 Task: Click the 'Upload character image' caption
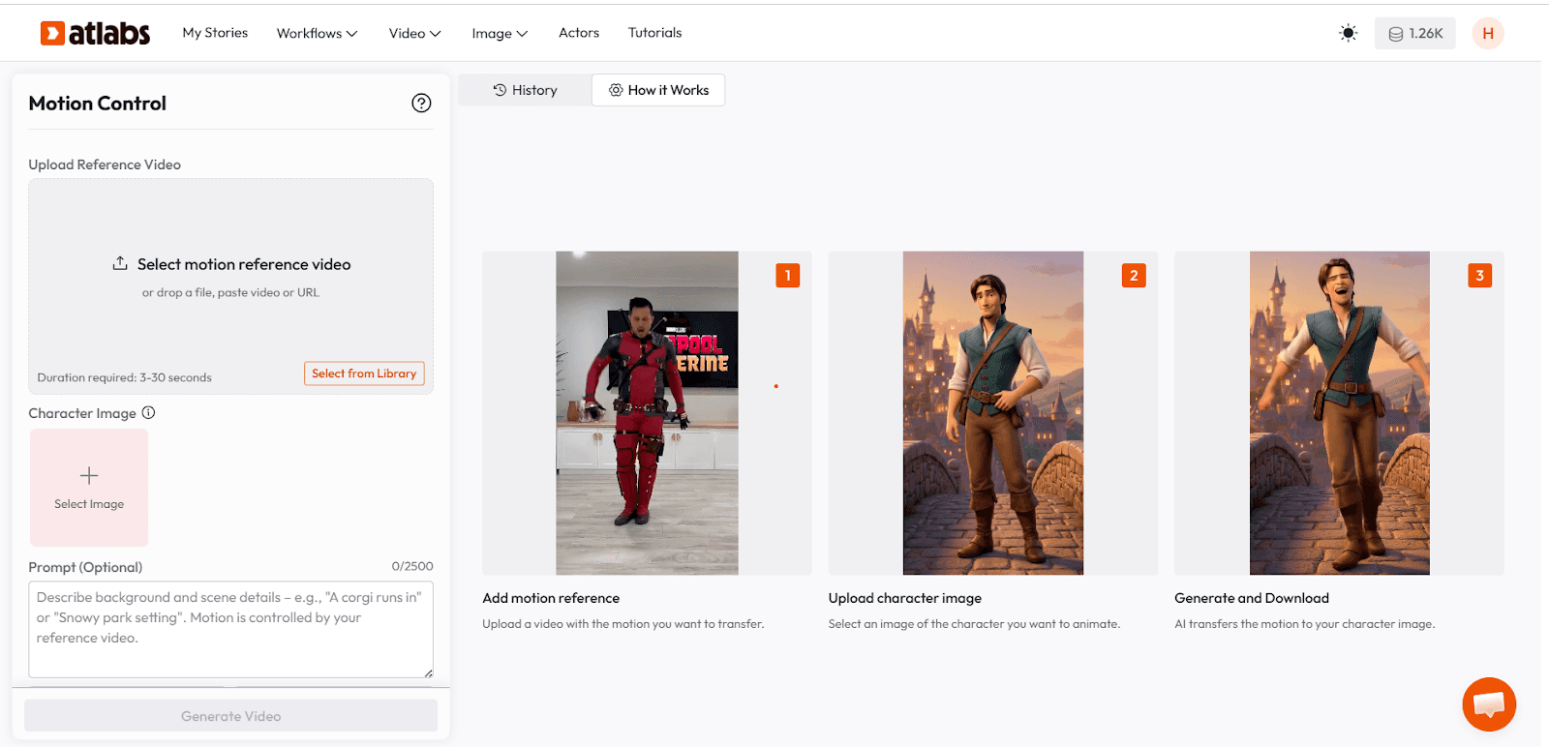(x=905, y=598)
